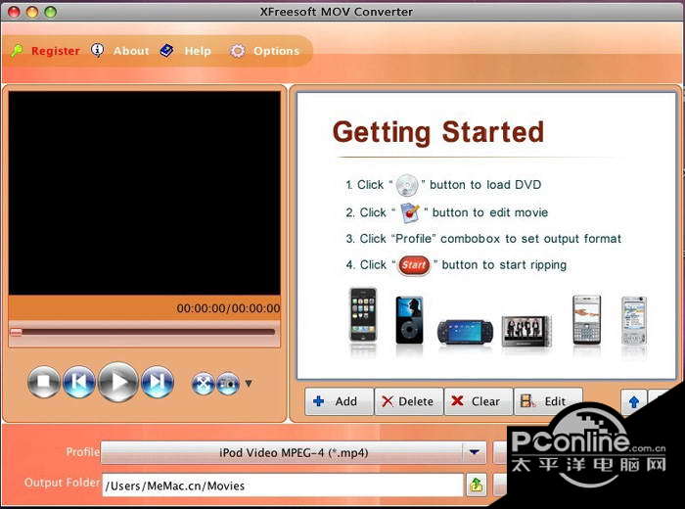685x509 pixels.
Task: Jump to previous with the skip-back button
Action: (x=79, y=382)
